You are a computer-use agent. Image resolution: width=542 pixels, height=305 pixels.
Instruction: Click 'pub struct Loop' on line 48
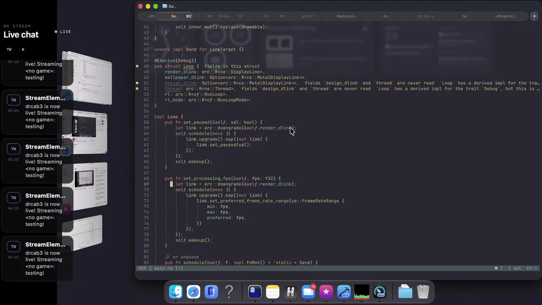[174, 67]
